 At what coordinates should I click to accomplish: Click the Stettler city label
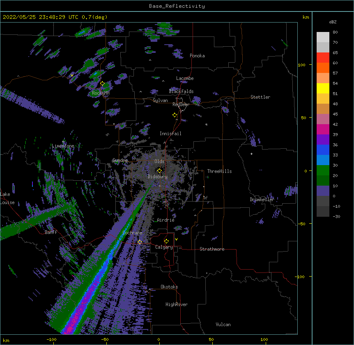coord(260,97)
